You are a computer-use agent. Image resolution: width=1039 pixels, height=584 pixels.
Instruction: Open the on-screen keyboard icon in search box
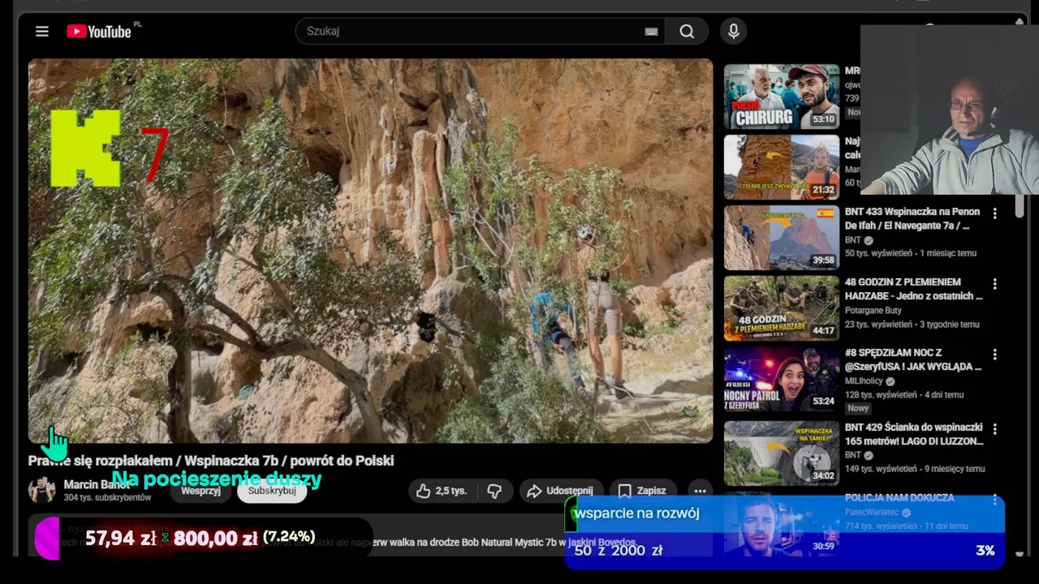(651, 32)
